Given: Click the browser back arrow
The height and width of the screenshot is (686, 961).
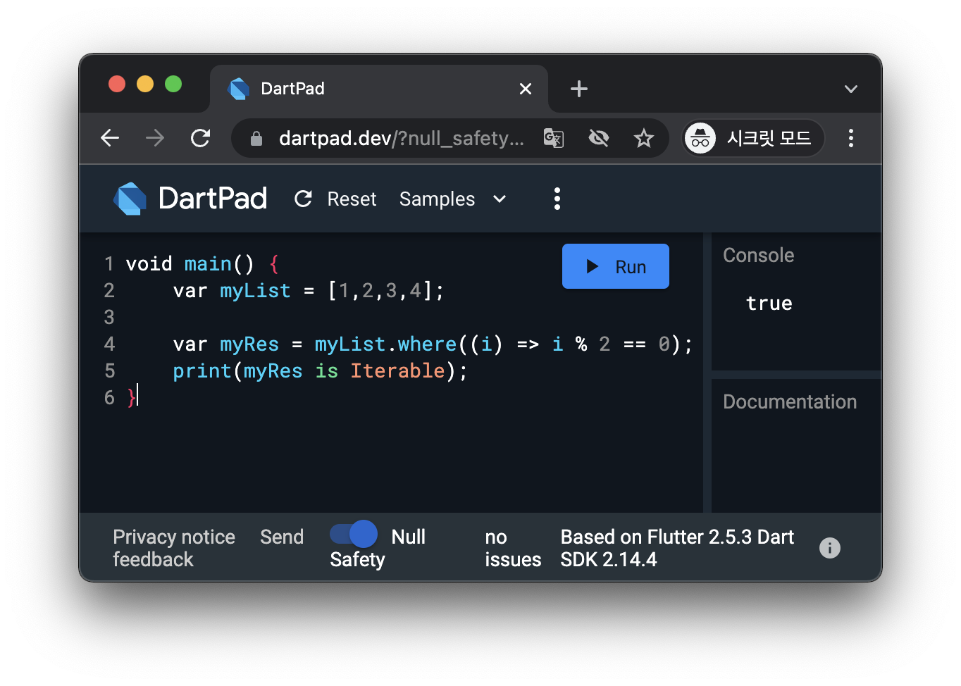Looking at the screenshot, I should point(110,138).
